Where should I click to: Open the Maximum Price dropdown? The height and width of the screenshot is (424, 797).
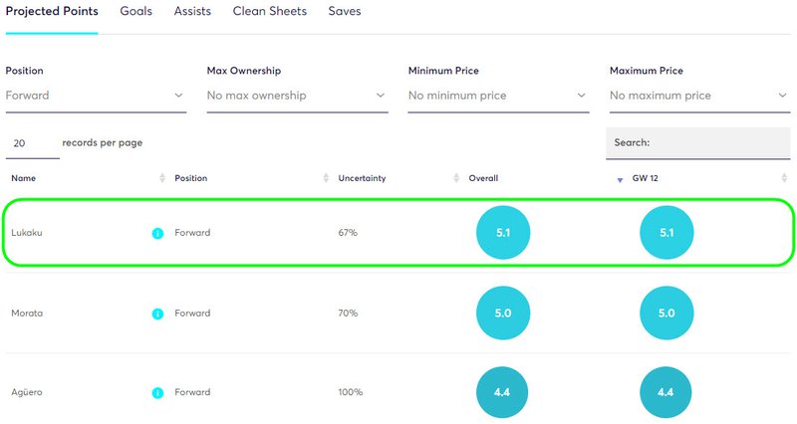click(700, 96)
